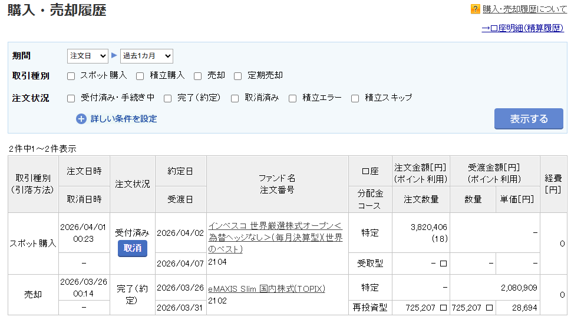Tick the 売却 checkbox

198,76
